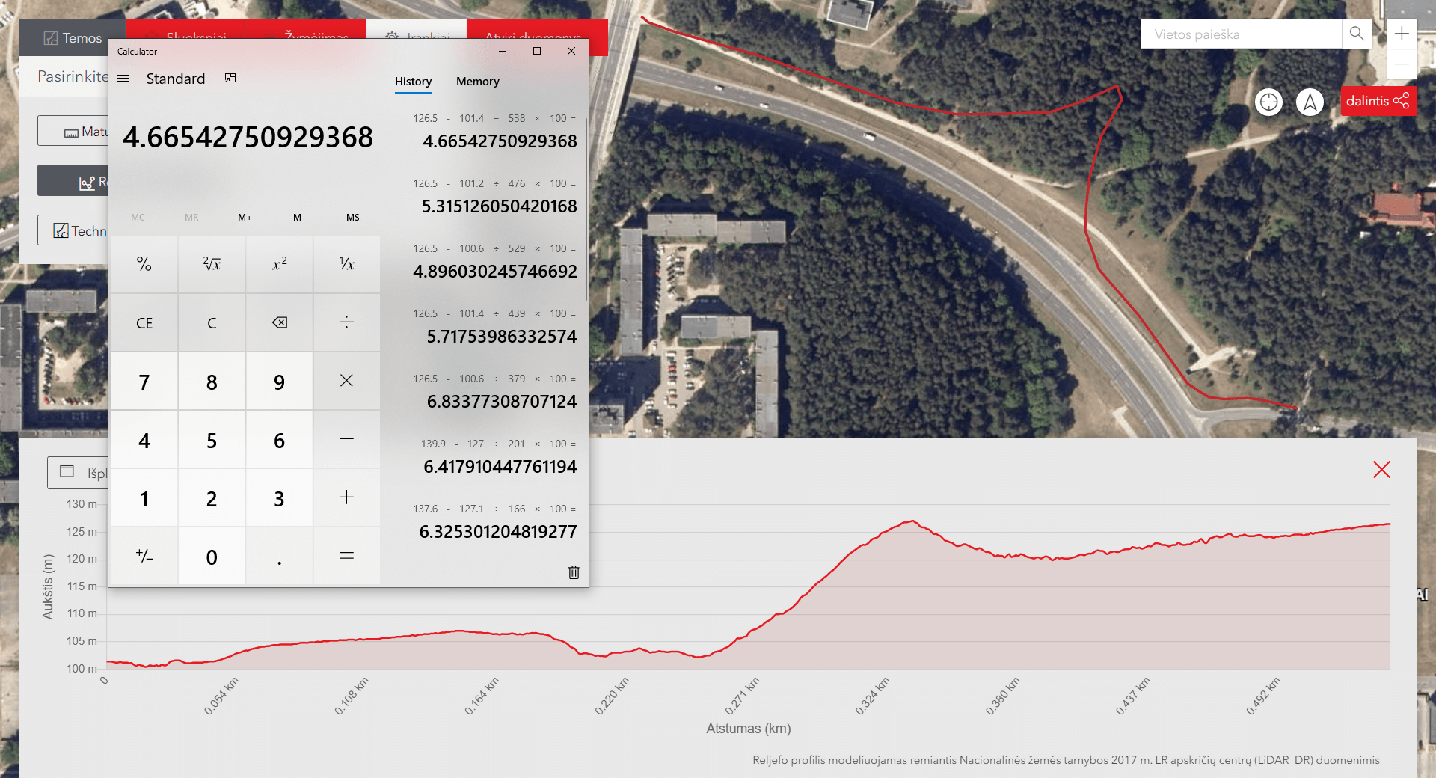Share the map using dalintis button
The image size is (1436, 778).
pyautogui.click(x=1378, y=101)
